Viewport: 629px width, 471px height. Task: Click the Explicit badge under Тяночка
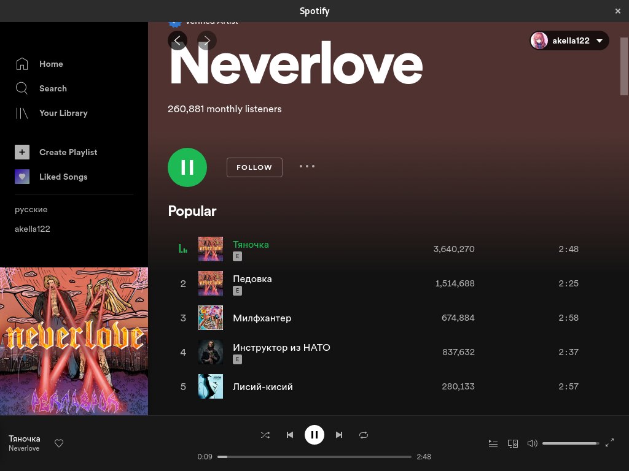[238, 256]
